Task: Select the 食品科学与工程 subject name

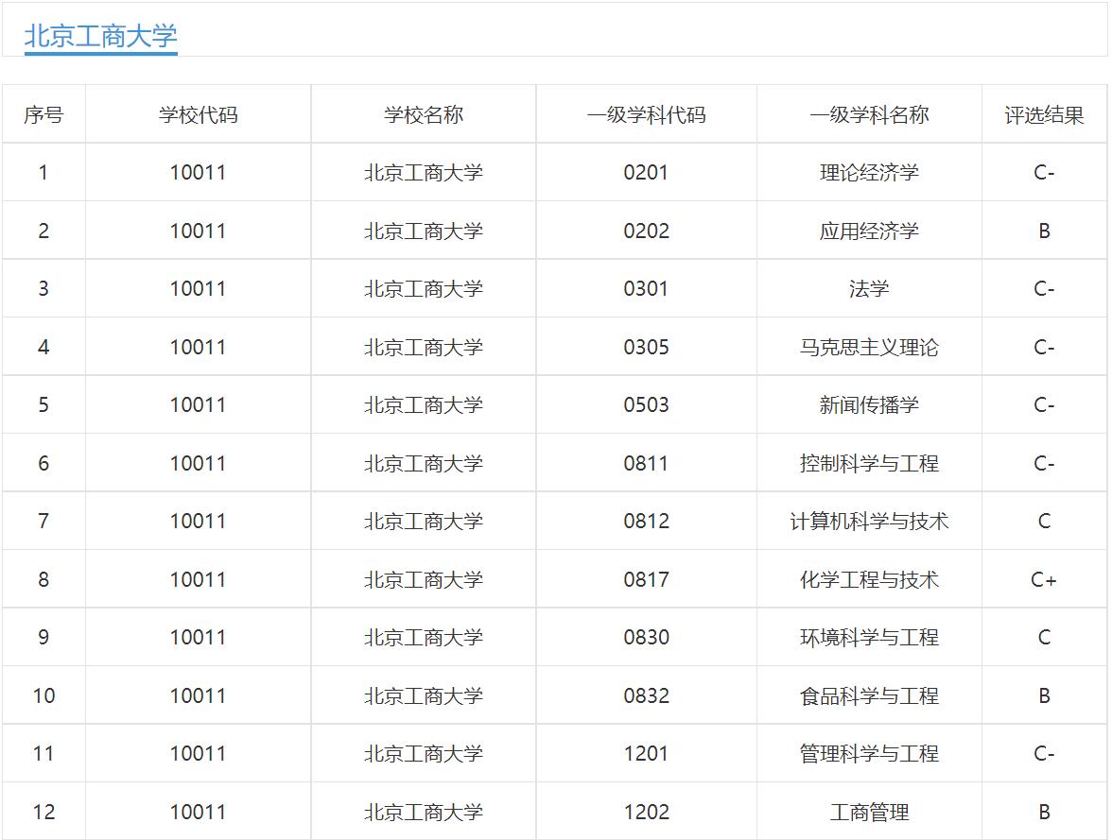Action: (x=871, y=695)
